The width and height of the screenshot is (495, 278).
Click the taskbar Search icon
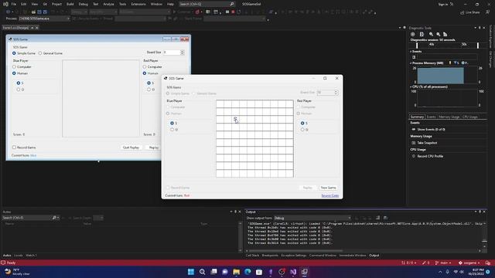coord(202,272)
